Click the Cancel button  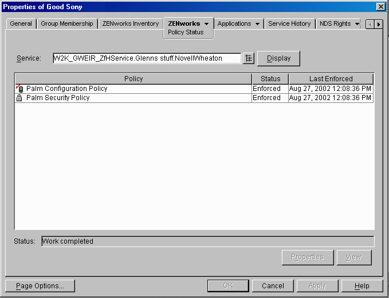273,286
